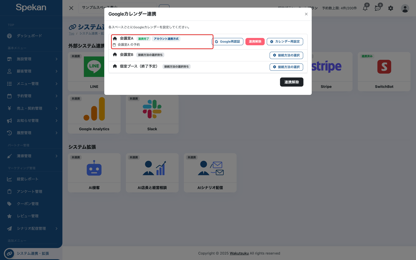This screenshot has height=260, width=416.
Task: Click the 会議室B home icon
Action: (x=115, y=55)
